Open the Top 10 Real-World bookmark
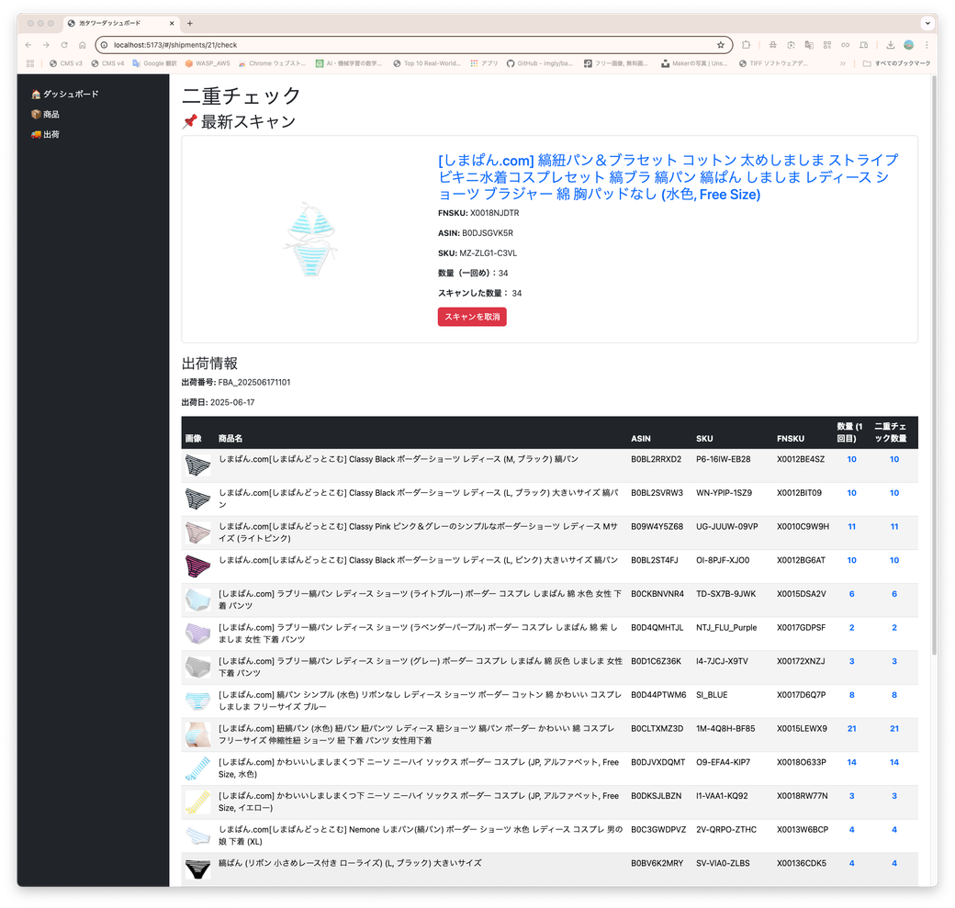This screenshot has height=908, width=955. [427, 63]
